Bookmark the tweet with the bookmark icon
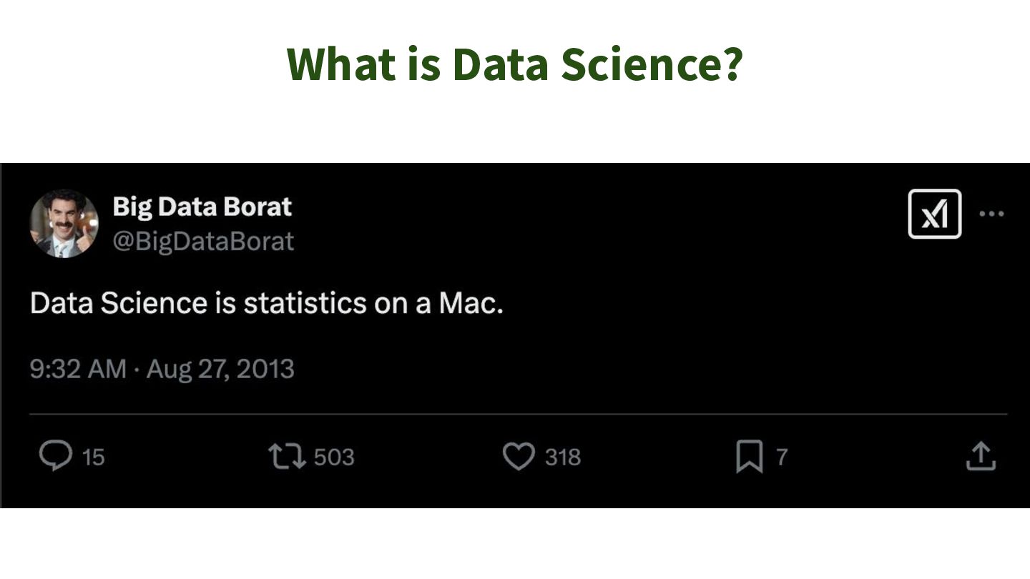Image resolution: width=1030 pixels, height=579 pixels. pyautogui.click(x=749, y=457)
